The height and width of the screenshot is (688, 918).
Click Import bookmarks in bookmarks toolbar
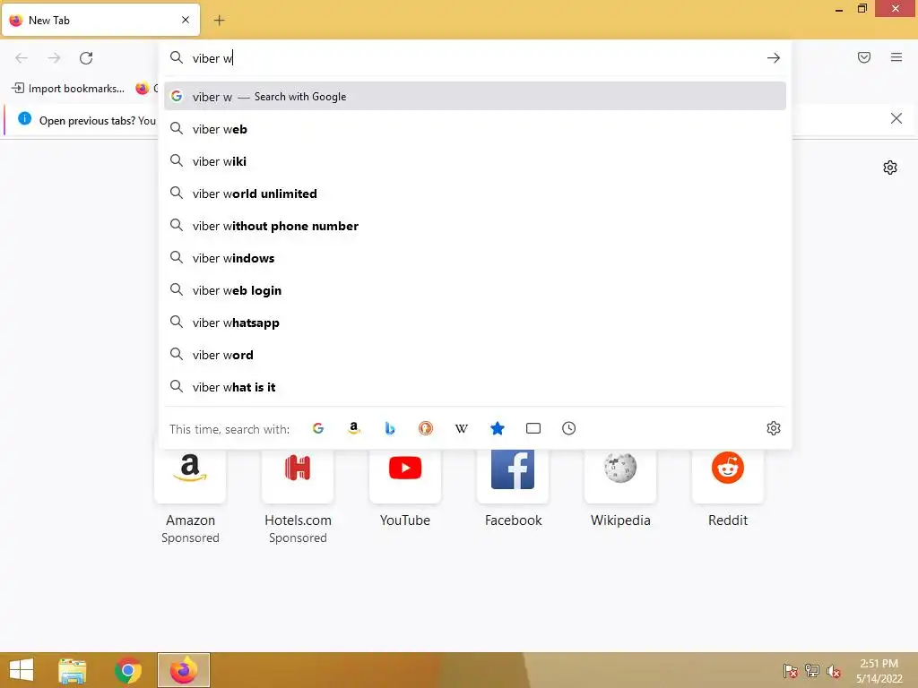[68, 89]
